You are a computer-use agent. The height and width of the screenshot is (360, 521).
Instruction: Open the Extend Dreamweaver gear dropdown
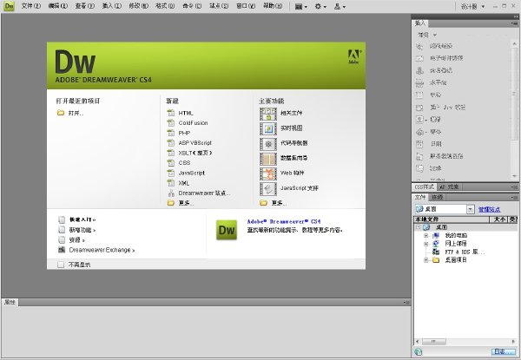click(x=320, y=6)
